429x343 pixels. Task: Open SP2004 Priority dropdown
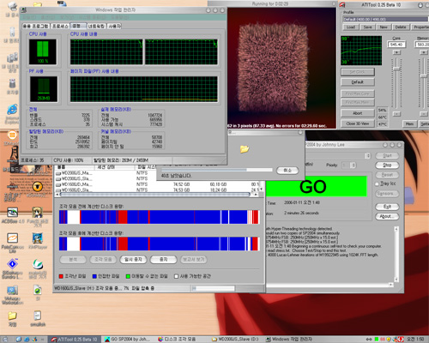coord(349,165)
